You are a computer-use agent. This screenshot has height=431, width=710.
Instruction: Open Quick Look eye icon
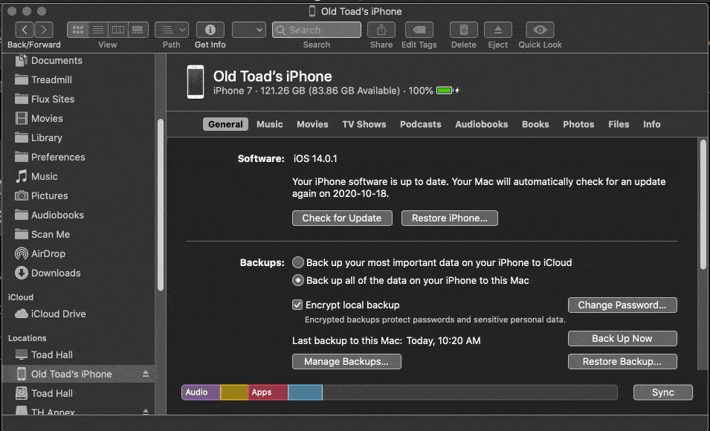click(540, 30)
